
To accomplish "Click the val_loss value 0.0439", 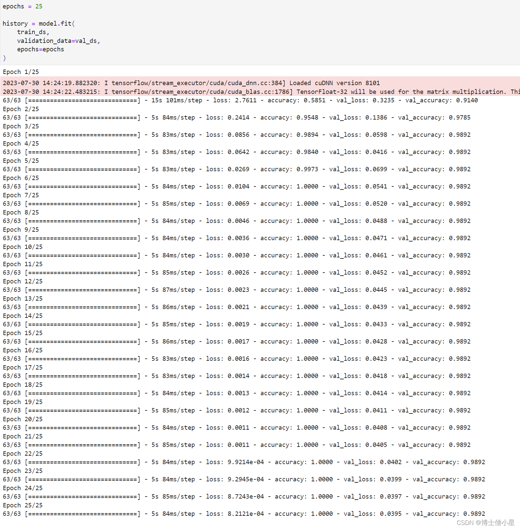I will point(376,307).
